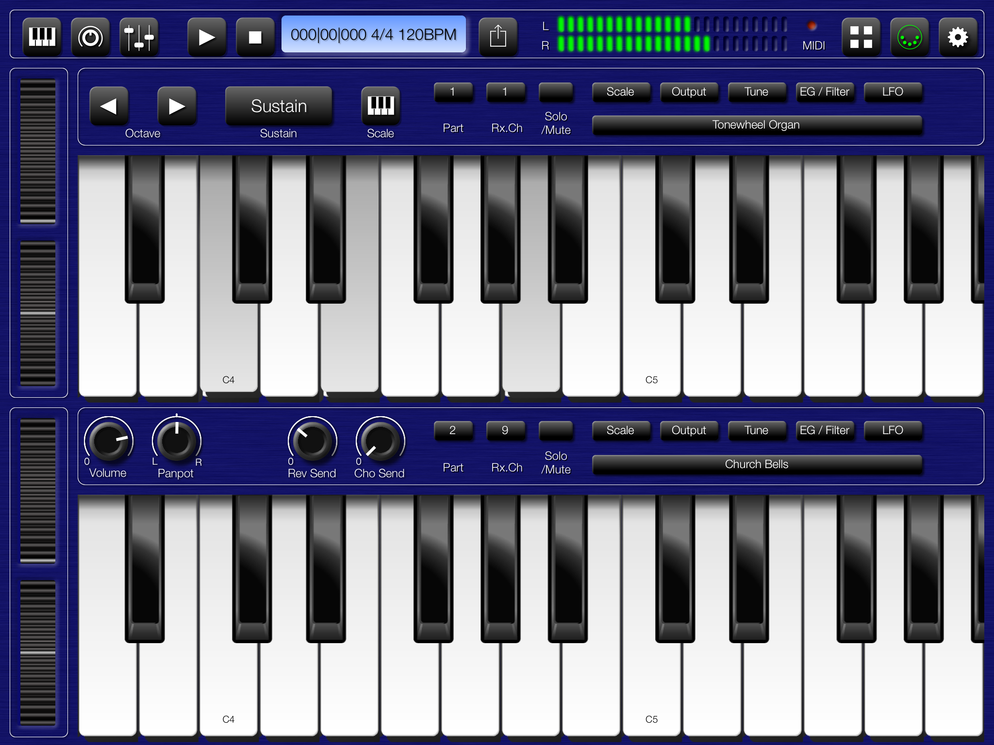This screenshot has height=745, width=994.
Task: Click the Rev Send knob
Action: point(313,440)
